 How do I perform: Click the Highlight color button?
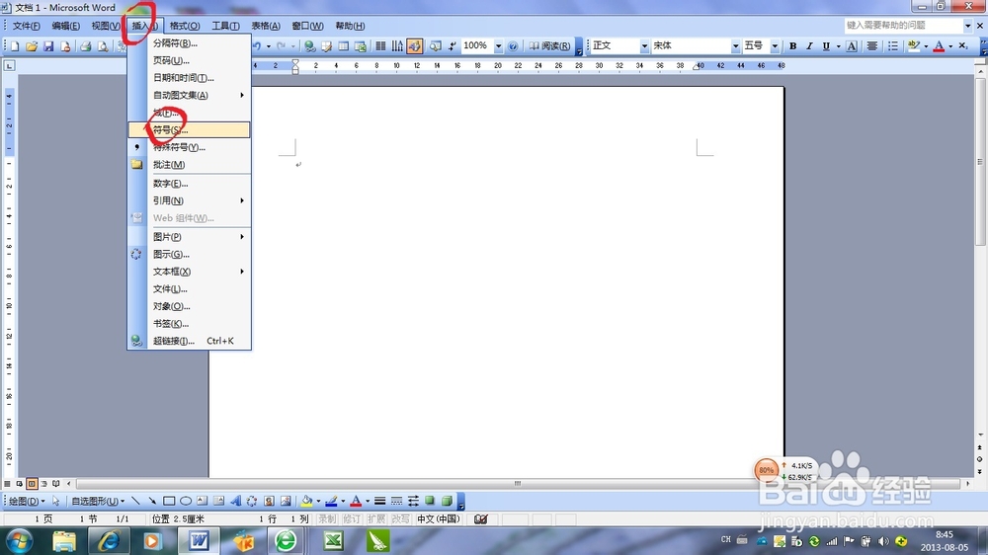tap(914, 46)
